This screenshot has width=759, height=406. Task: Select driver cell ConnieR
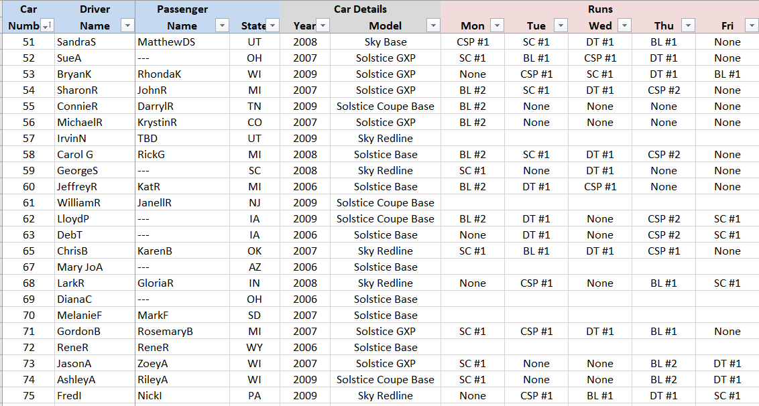[95, 107]
